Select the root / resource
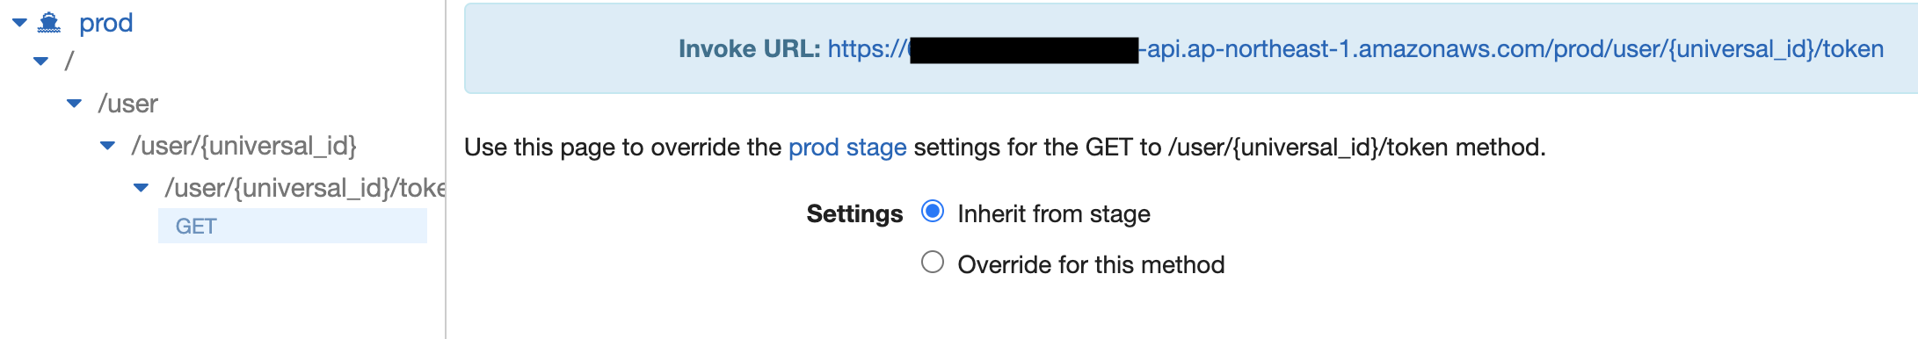The width and height of the screenshot is (1918, 339). tap(69, 61)
